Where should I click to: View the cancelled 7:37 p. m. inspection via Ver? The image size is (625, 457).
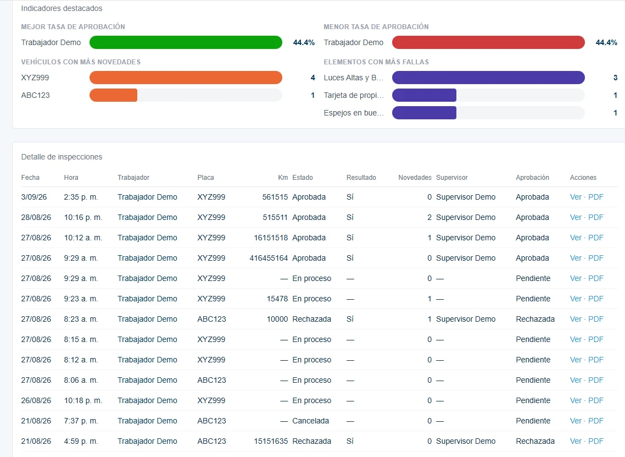(x=576, y=421)
